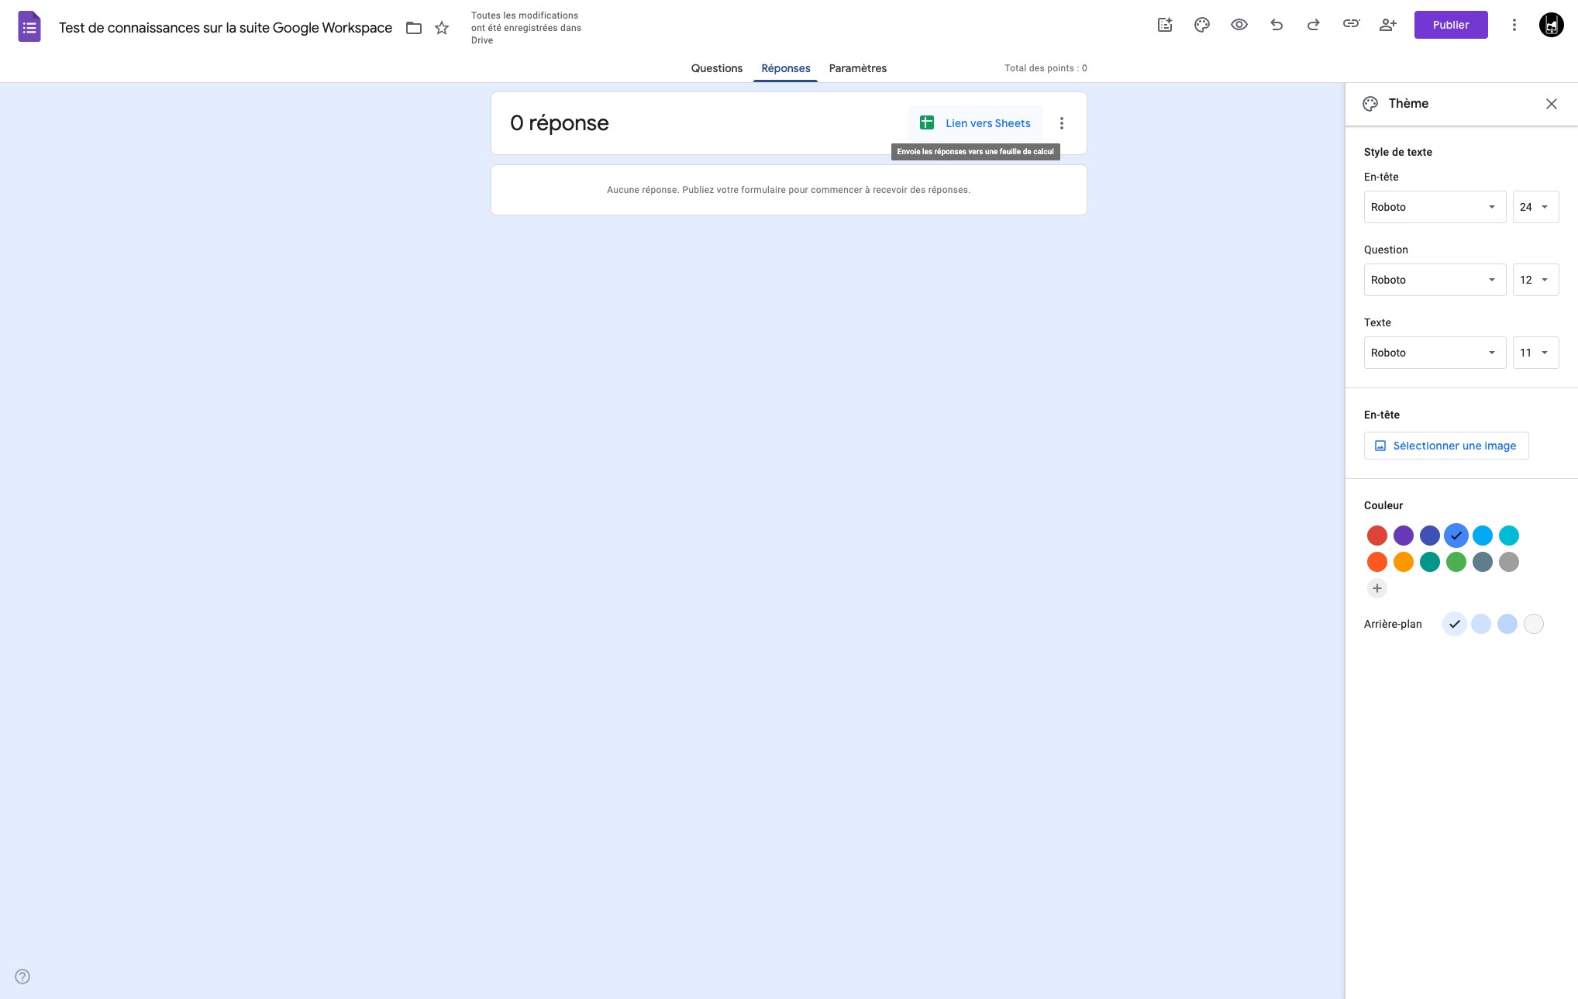Click the '0 réponse' heading
The image size is (1578, 999).
coord(559,123)
